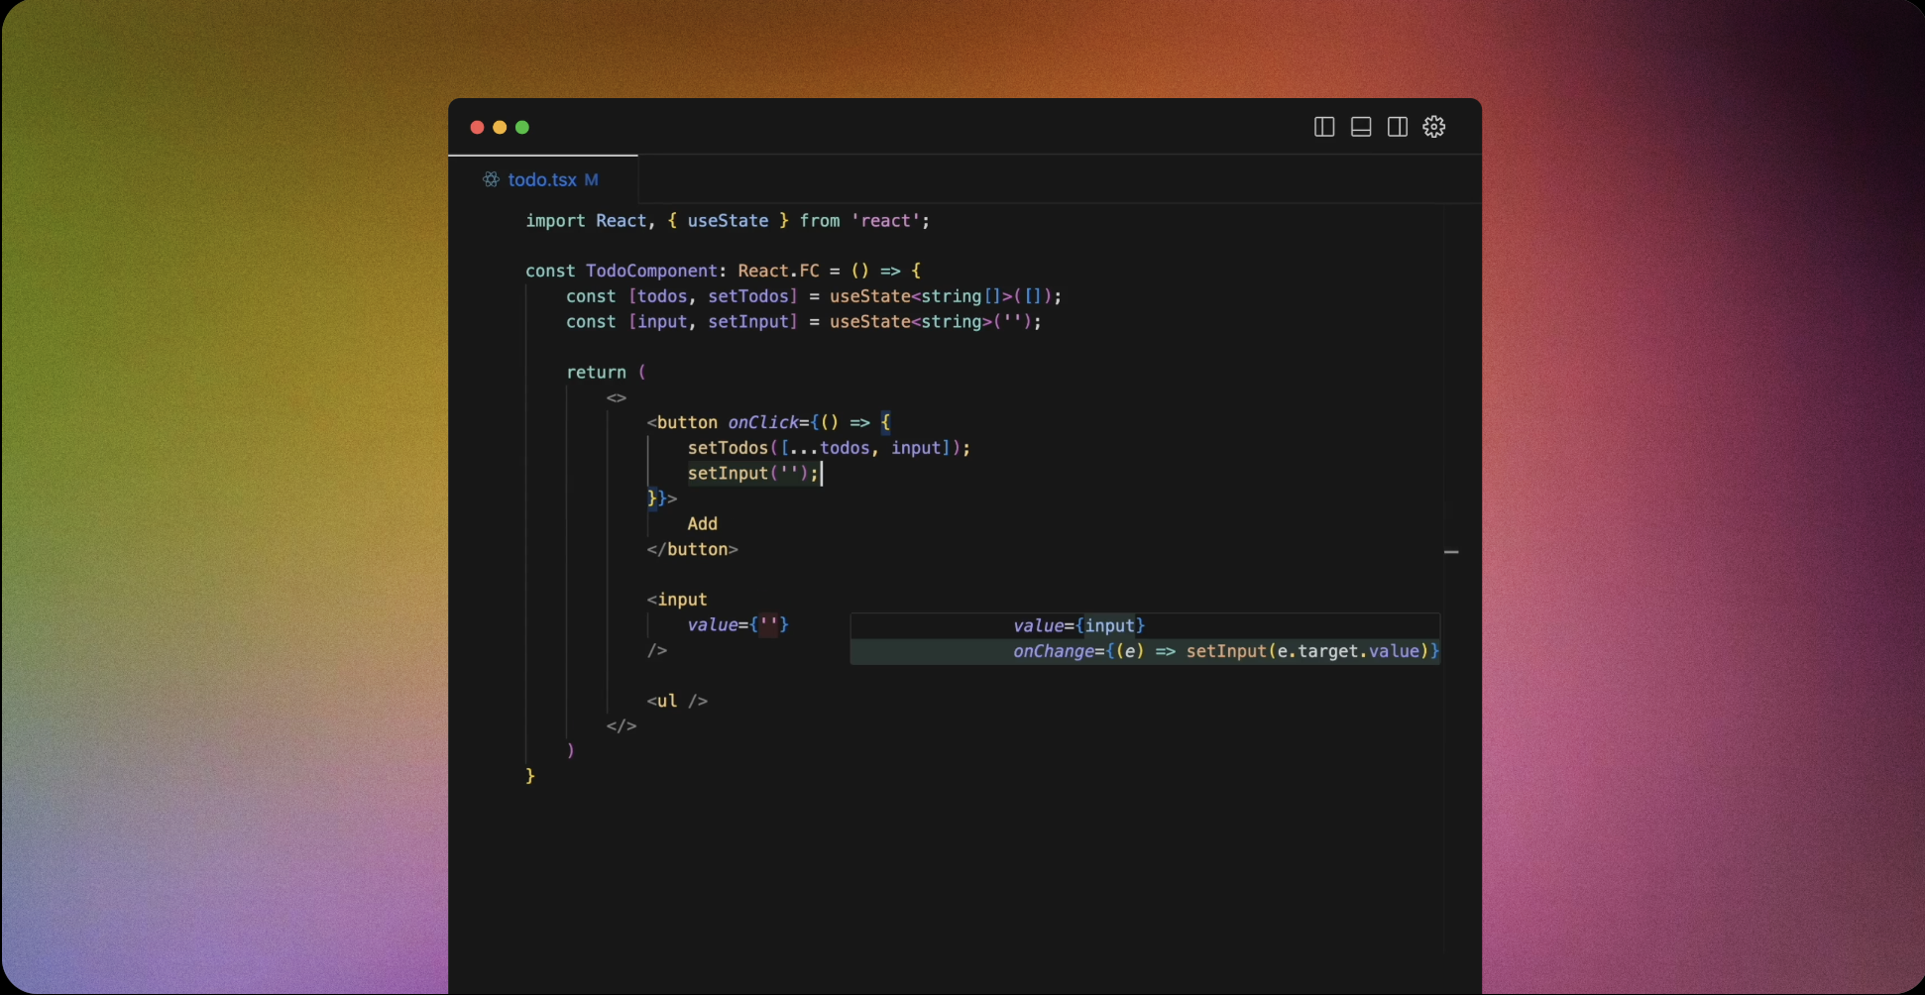The width and height of the screenshot is (1925, 995).
Task: Click the React icon on todo.tsx tab
Action: [x=491, y=179]
